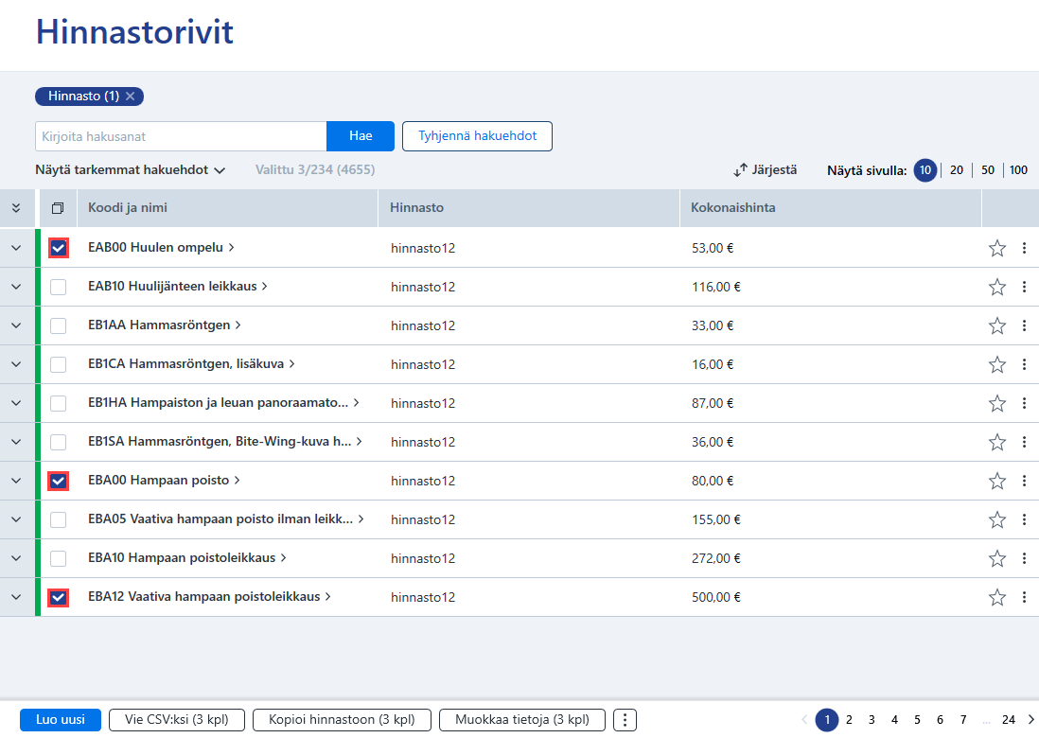Expand the EB1CA lisäkuva row
This screenshot has width=1039, height=738.
[16, 364]
